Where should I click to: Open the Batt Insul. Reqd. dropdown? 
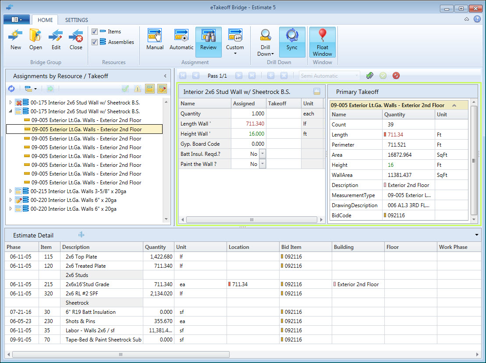tap(263, 154)
